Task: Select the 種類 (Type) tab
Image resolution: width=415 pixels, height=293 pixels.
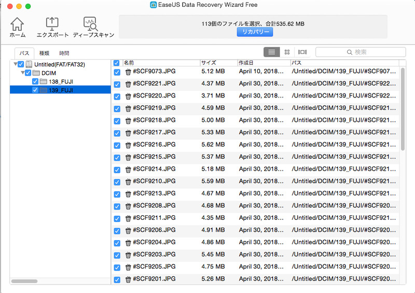Action: click(44, 53)
